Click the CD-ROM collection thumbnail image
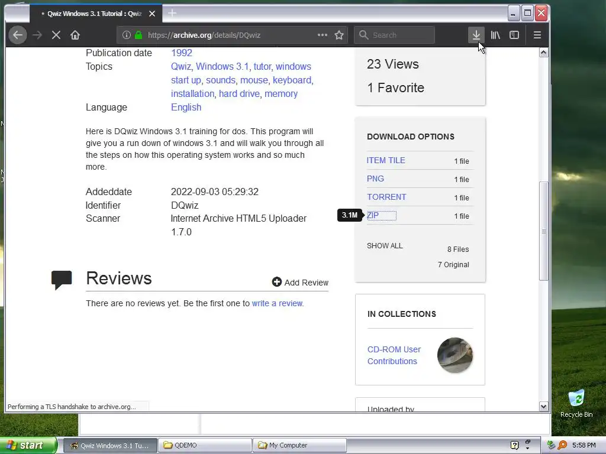Image resolution: width=606 pixels, height=454 pixels. coord(455,355)
